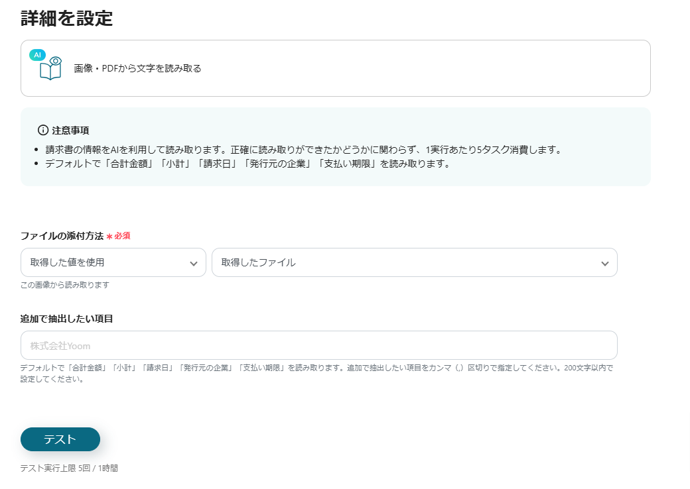Click the 追加で抽出したい項目 field label
Viewport: 690px width, 489px height.
click(66, 319)
